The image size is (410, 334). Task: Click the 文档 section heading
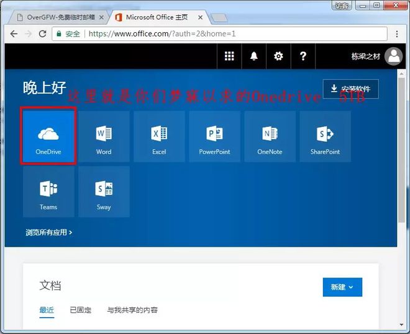50,286
